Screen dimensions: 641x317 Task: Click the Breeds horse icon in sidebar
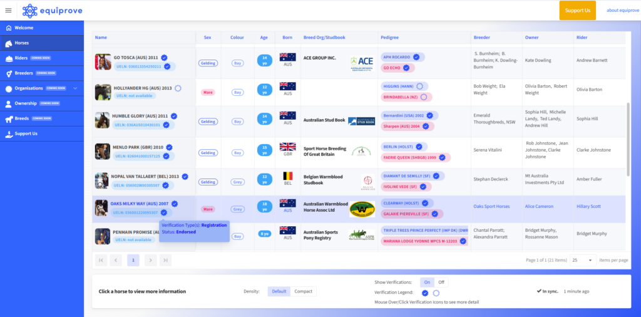(x=9, y=118)
